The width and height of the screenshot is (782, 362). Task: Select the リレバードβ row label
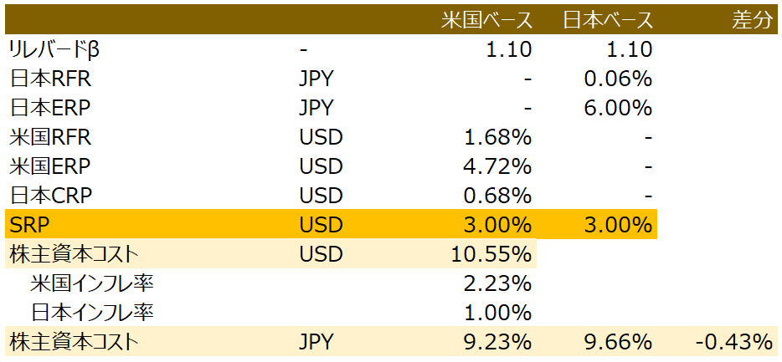point(55,49)
